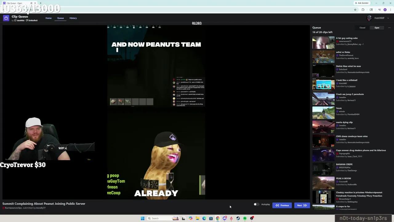Launch Copilot from the taskbar
The image size is (394, 222).
[191, 218]
